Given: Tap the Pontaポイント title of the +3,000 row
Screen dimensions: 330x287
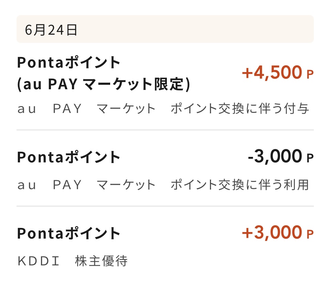Looking at the screenshot, I should (x=68, y=233).
